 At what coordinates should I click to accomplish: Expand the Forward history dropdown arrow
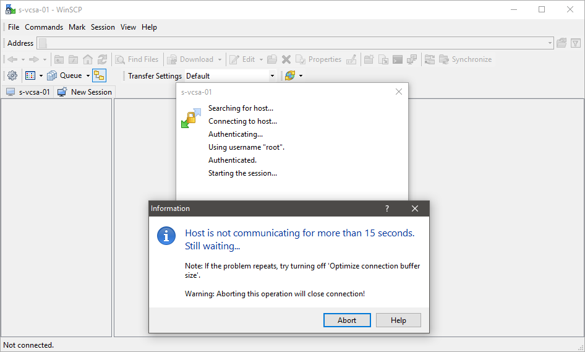pyautogui.click(x=45, y=59)
